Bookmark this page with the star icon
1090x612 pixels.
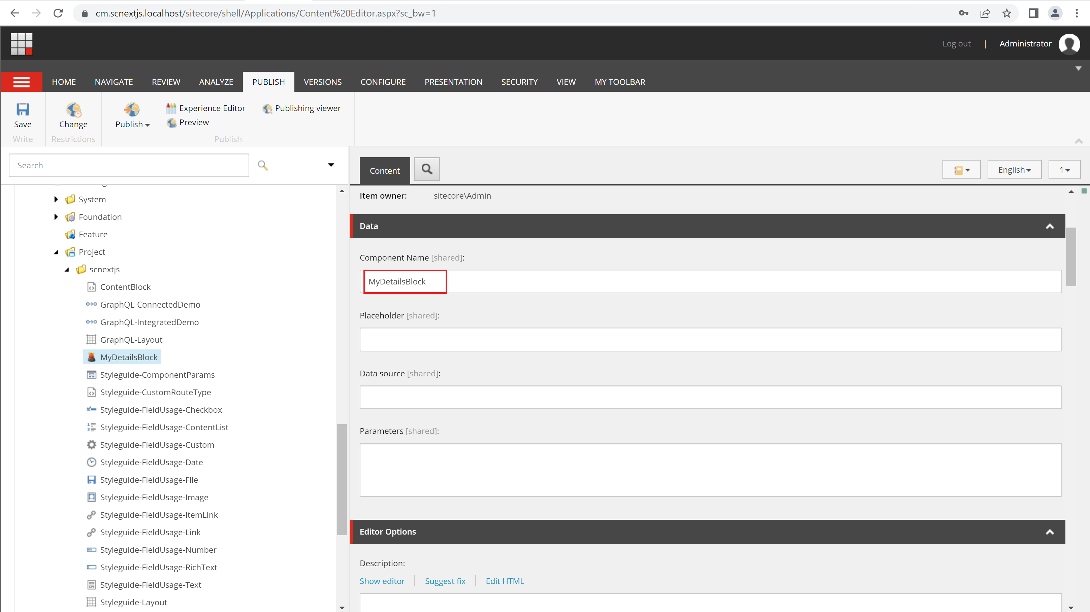tap(1007, 13)
